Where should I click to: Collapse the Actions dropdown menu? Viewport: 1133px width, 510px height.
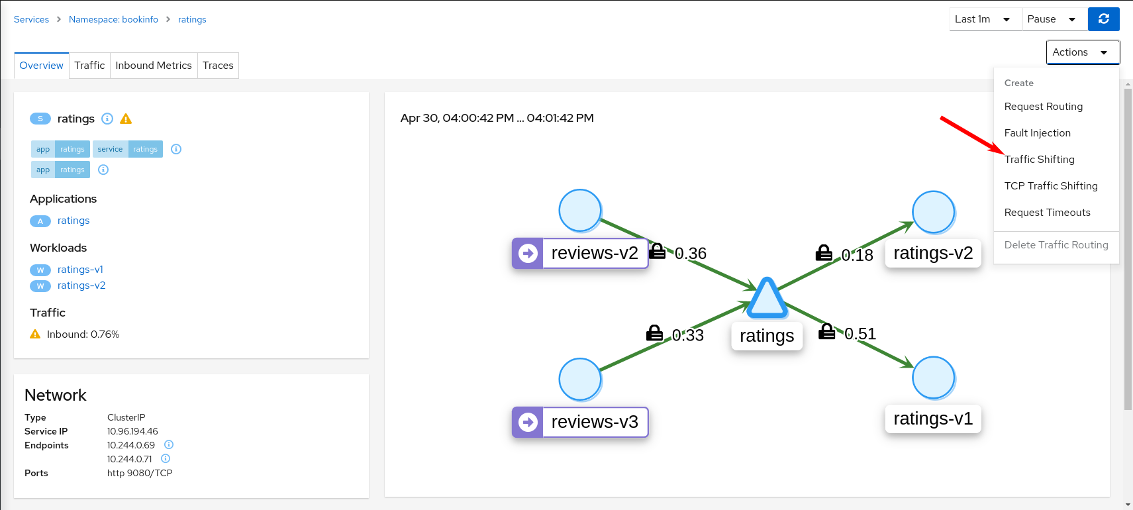(x=1083, y=52)
